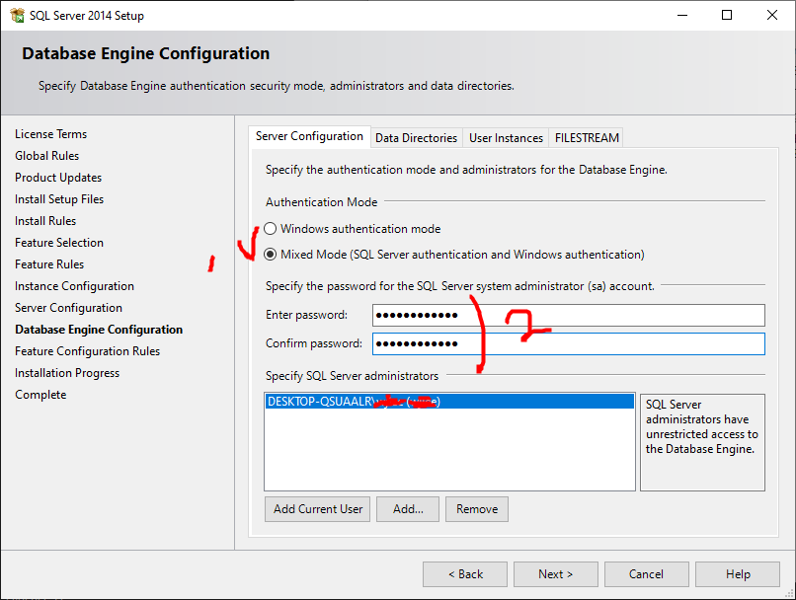Click Database Engine Configuration step in sidebar

pyautogui.click(x=99, y=330)
